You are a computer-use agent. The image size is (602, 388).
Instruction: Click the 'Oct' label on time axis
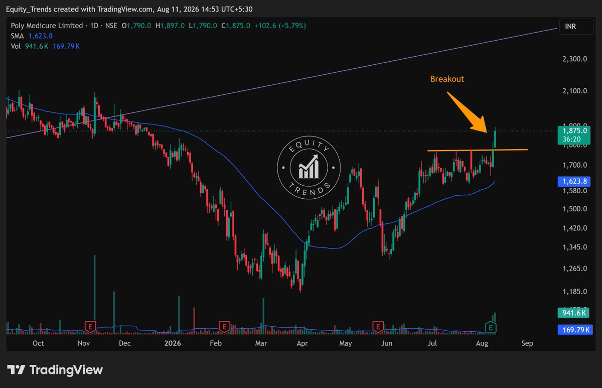(38, 344)
